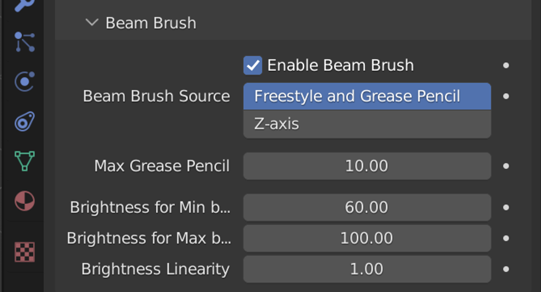
Task: Open the green Object Data tab
Action: 24,161
